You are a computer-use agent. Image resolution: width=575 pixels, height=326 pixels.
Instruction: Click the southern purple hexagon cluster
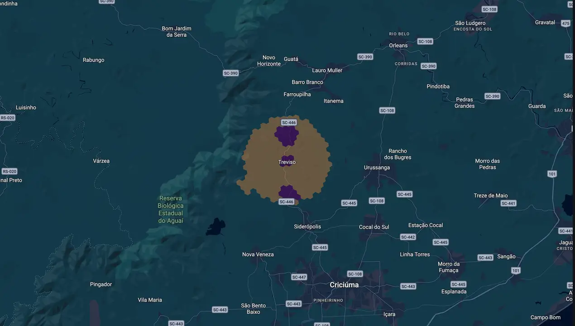(x=288, y=192)
